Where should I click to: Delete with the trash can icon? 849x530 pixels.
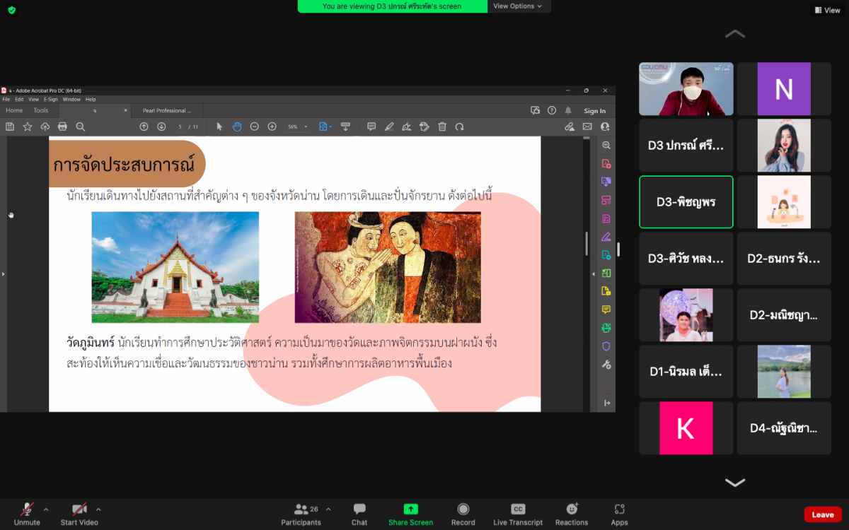click(442, 126)
